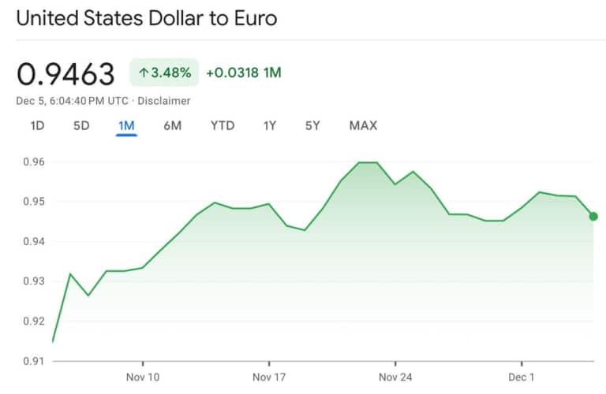Click the 0.96 y-axis label
Image resolution: width=606 pixels, height=394 pixels.
pos(33,162)
